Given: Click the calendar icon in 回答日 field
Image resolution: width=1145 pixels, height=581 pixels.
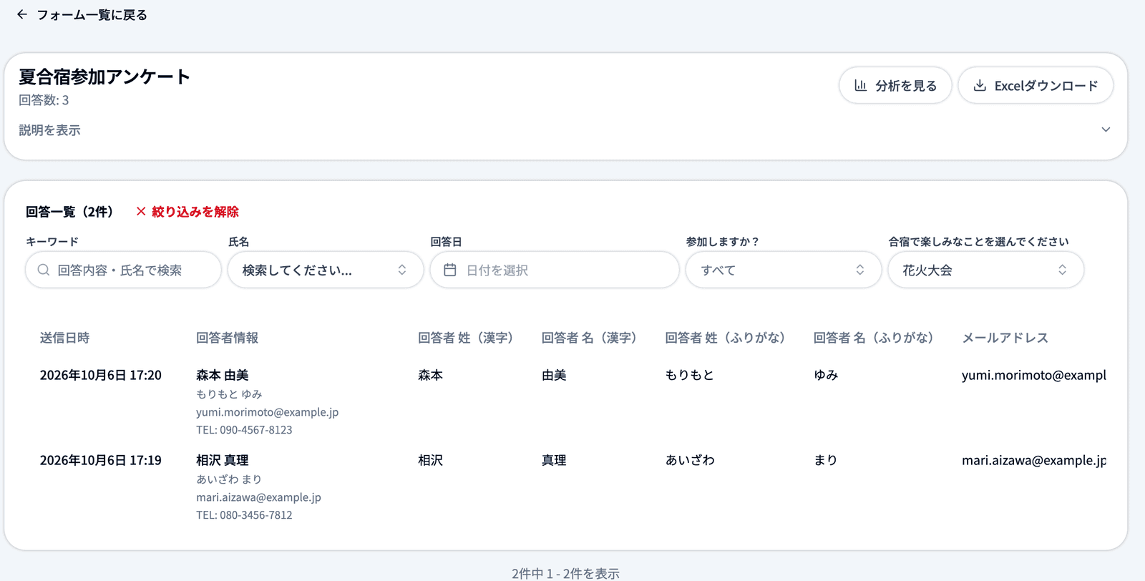Looking at the screenshot, I should coord(450,270).
